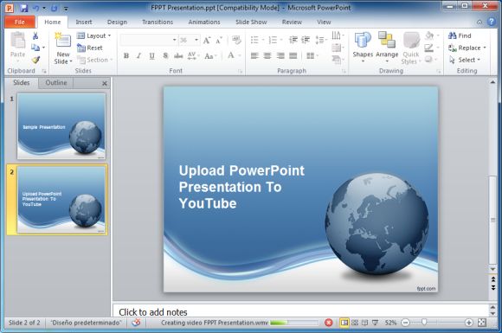Open the Section dropdown
502x333 pixels.
click(95, 60)
